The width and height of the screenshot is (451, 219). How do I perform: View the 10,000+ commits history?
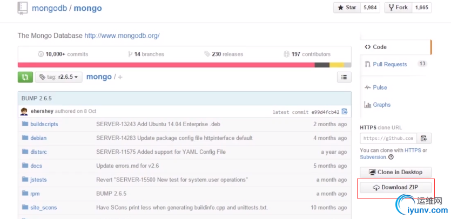(x=63, y=54)
